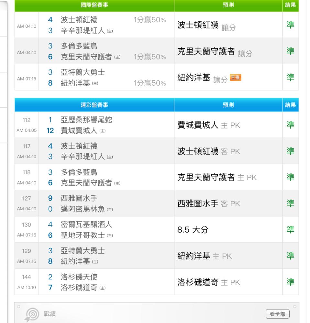This screenshot has width=310, height=323.
Task: Select 國際盤賽事 header
Action: (94, 5)
